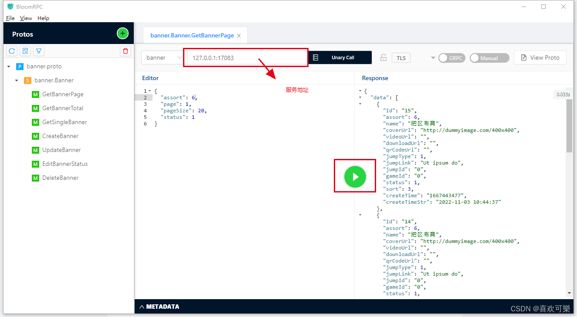Click the Response panel label

tap(375, 78)
